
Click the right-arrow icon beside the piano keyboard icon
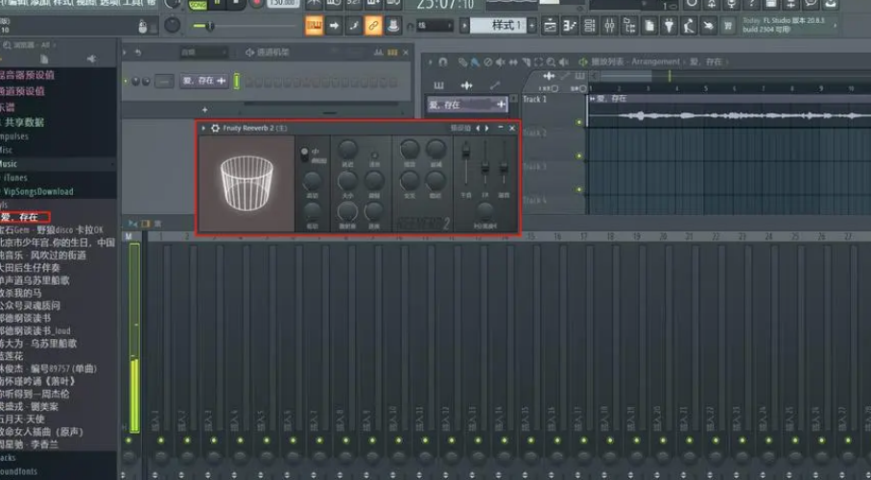click(x=334, y=26)
